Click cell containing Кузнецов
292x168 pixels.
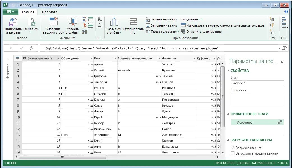point(179,70)
